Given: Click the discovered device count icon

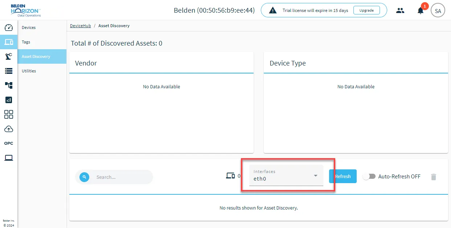Looking at the screenshot, I should (x=230, y=176).
